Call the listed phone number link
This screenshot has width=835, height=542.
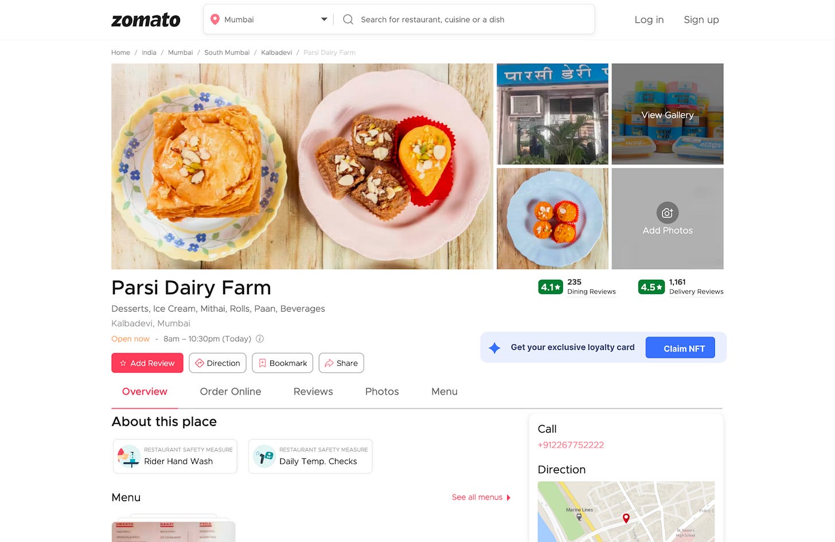click(x=571, y=445)
